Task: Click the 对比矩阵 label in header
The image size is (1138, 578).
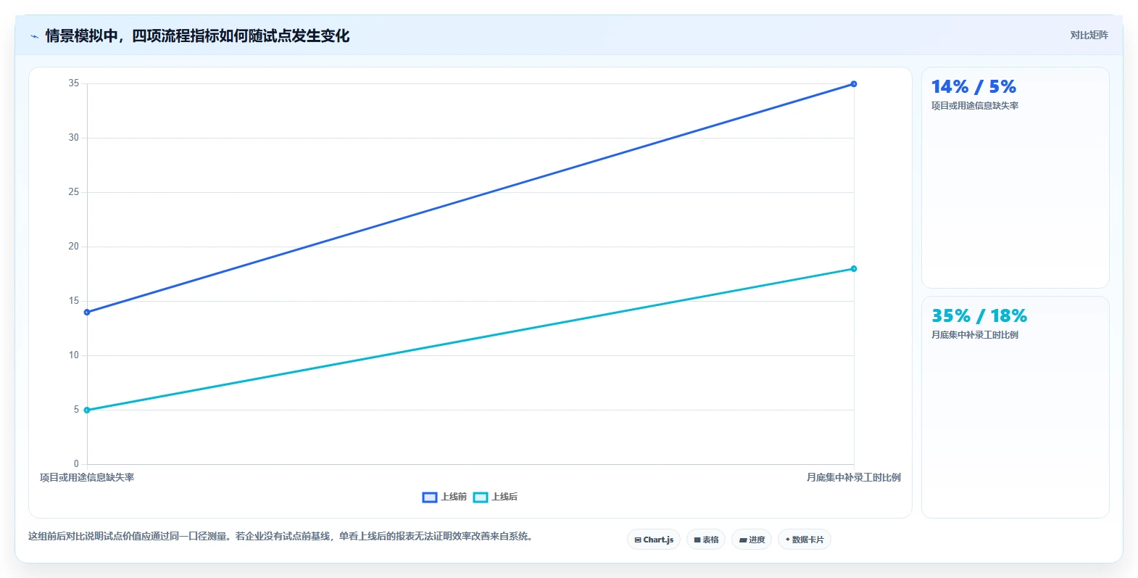Action: tap(1089, 35)
